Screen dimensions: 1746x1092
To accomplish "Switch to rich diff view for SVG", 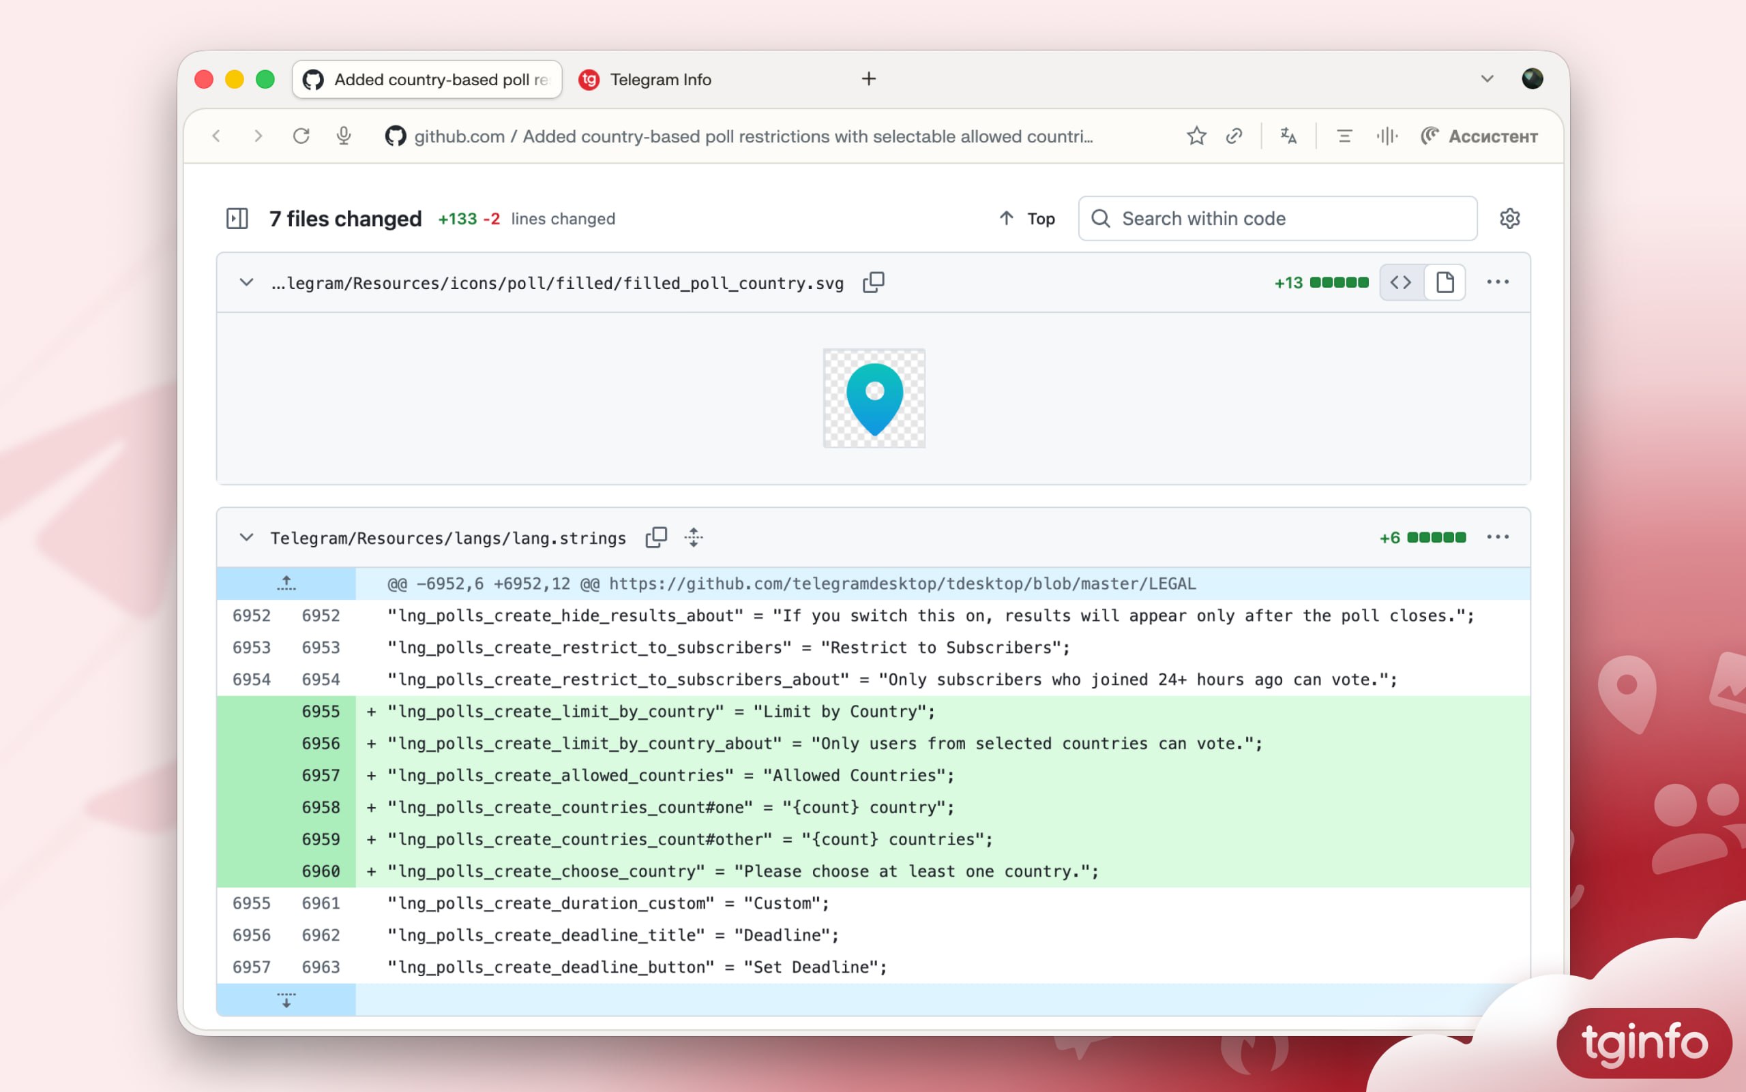I will point(1444,282).
